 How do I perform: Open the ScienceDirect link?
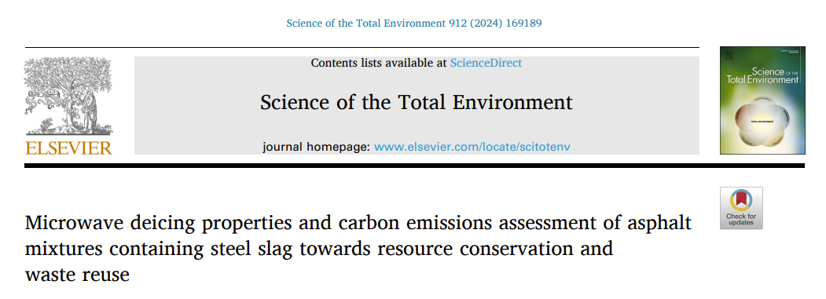[x=486, y=63]
